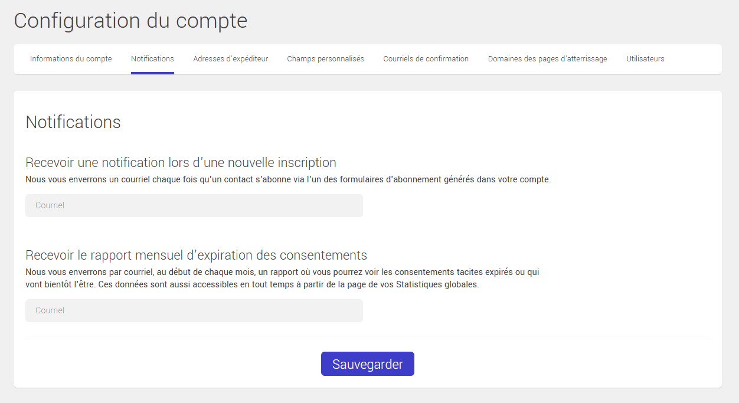Click the empty area of the tab bar

tap(697, 59)
